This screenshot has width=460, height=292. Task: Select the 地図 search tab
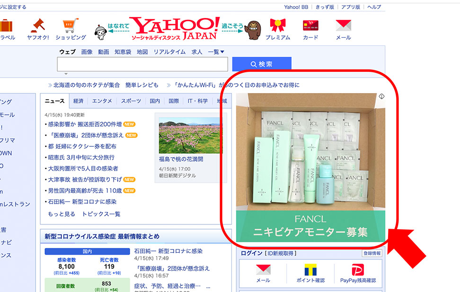(x=142, y=52)
